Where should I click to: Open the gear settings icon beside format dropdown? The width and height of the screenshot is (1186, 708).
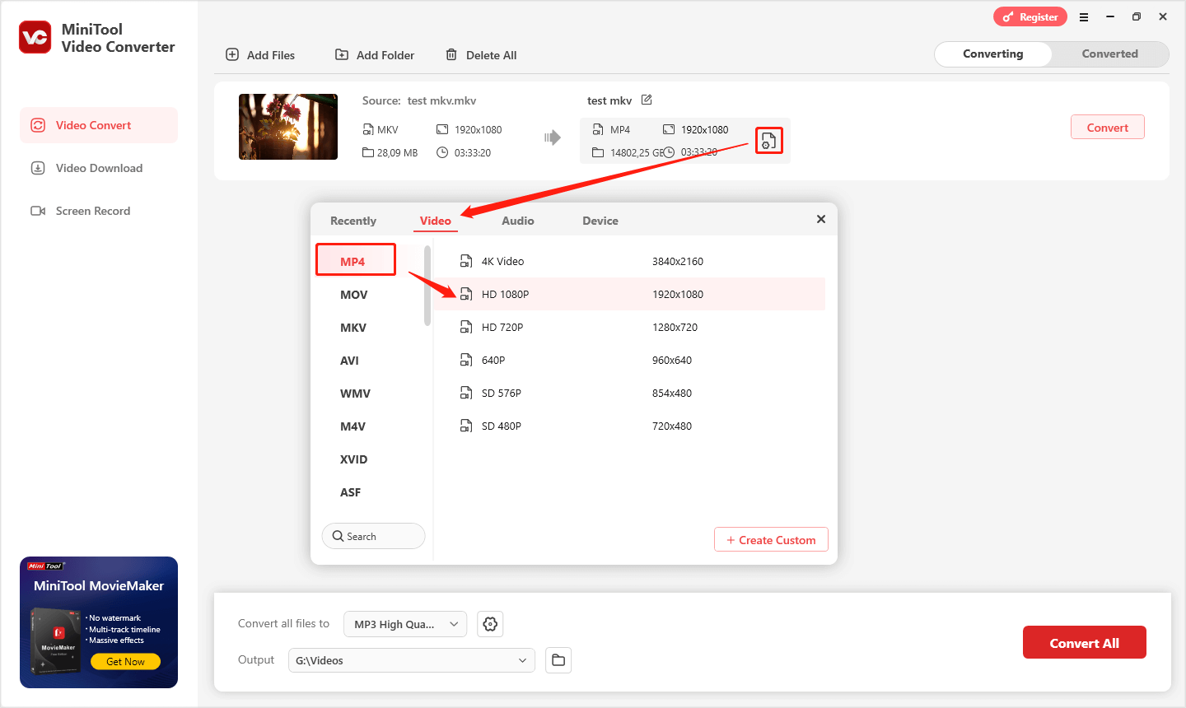490,624
